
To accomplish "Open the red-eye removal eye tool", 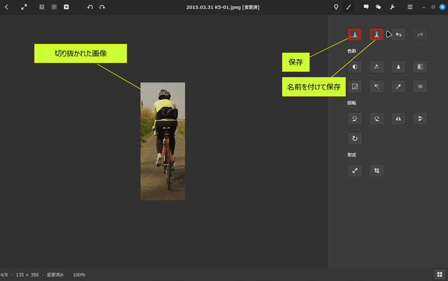I will click(x=420, y=87).
